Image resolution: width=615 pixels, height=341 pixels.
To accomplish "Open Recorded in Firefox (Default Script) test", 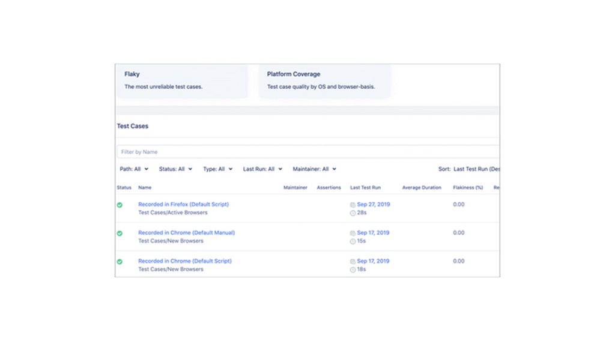I will coord(183,204).
